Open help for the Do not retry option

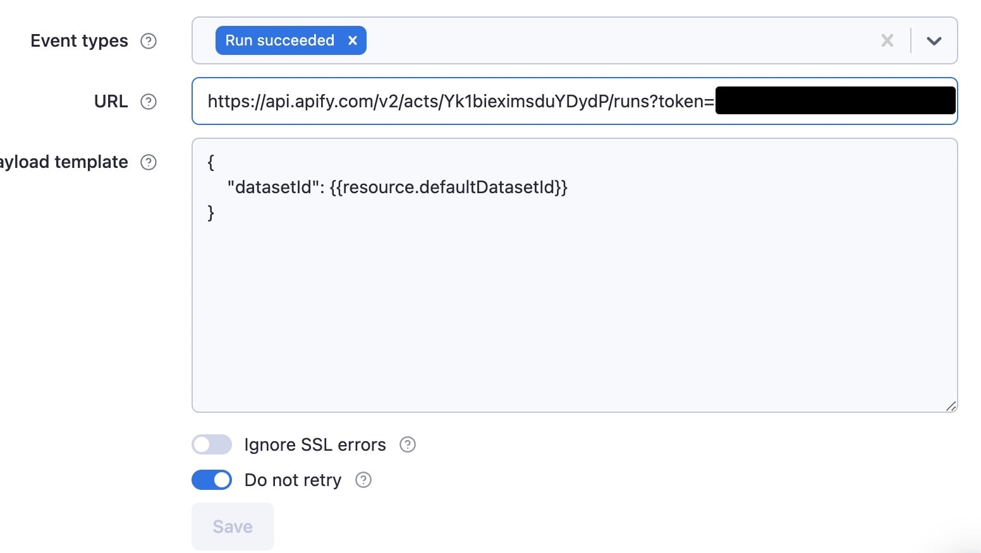click(363, 480)
